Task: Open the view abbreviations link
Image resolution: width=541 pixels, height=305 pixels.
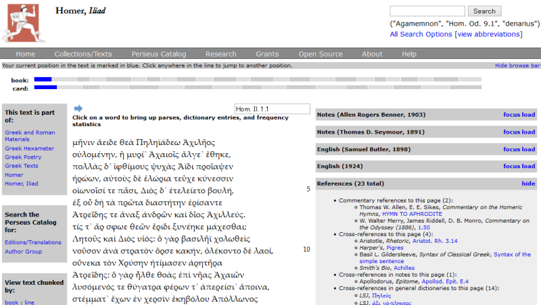Action: 488,34
